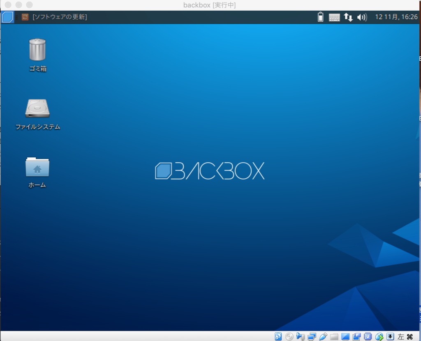Open the volume sound indicator
The image size is (421, 341).
tap(362, 17)
